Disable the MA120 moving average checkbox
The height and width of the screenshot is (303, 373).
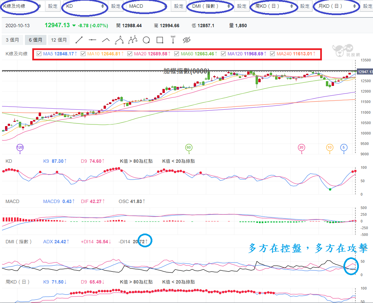[x=223, y=54]
